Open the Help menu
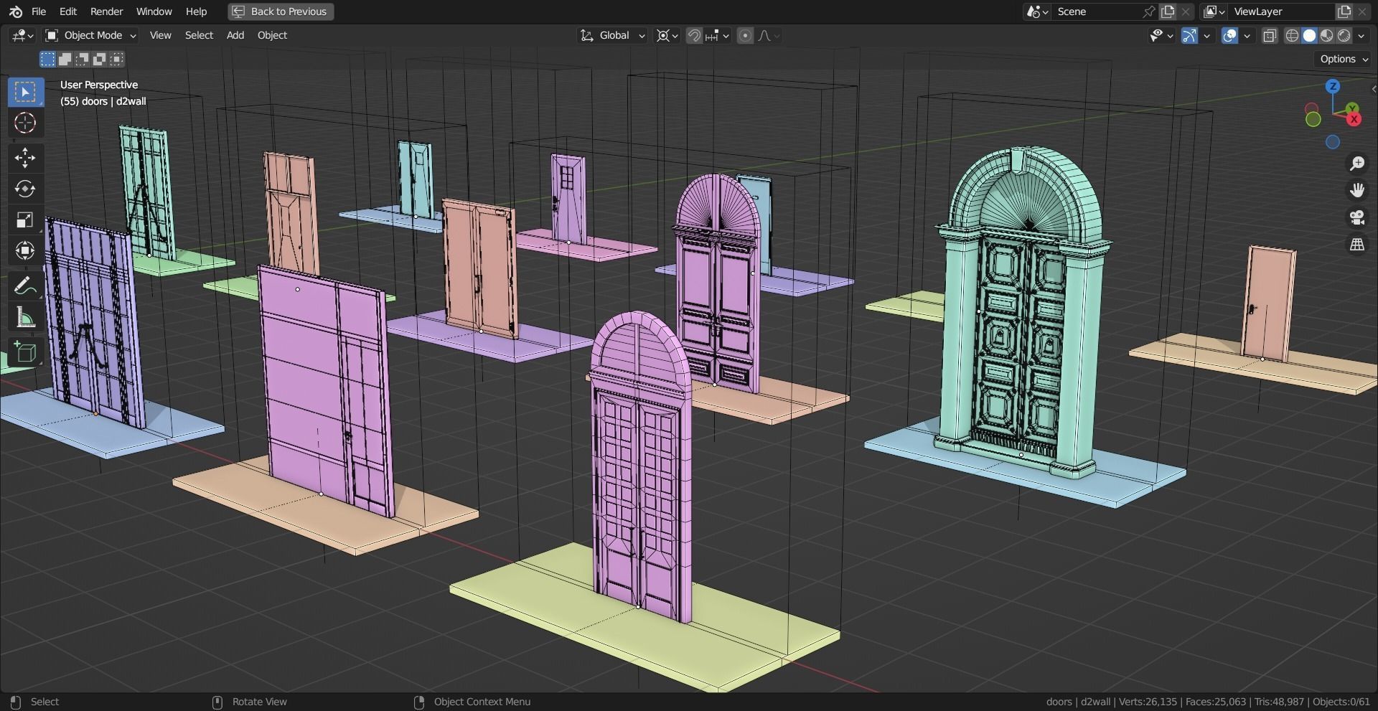The image size is (1378, 711). 196,11
